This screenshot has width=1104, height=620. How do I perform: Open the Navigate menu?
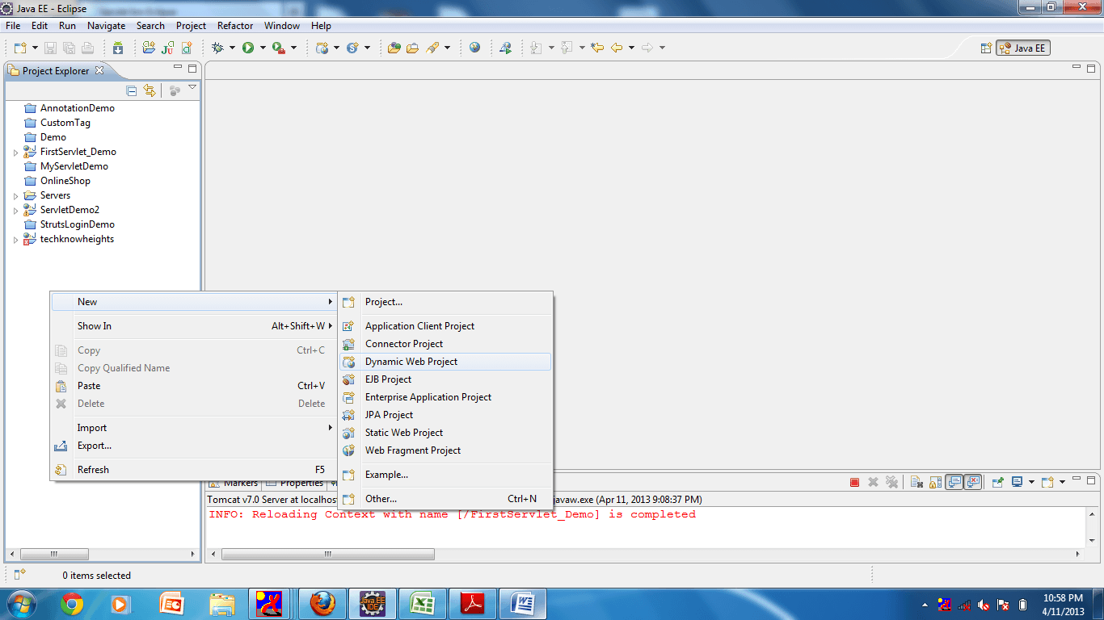tap(107, 26)
